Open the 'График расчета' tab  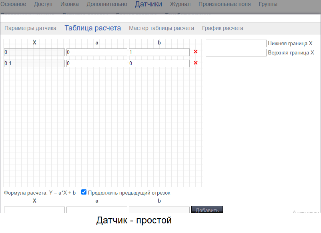pos(223,28)
